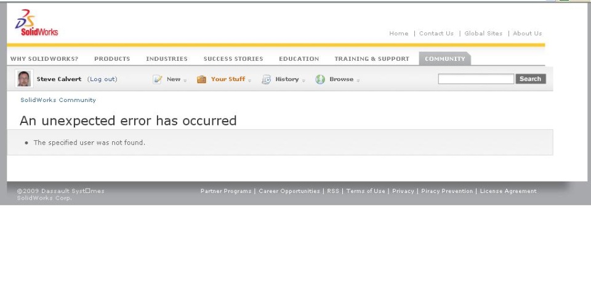Open the SolidWorks Community breadcrumb link
The height and width of the screenshot is (295, 591).
click(x=58, y=100)
